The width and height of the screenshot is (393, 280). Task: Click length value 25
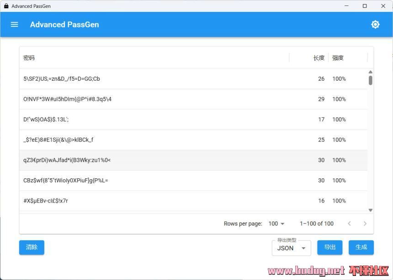(321, 140)
